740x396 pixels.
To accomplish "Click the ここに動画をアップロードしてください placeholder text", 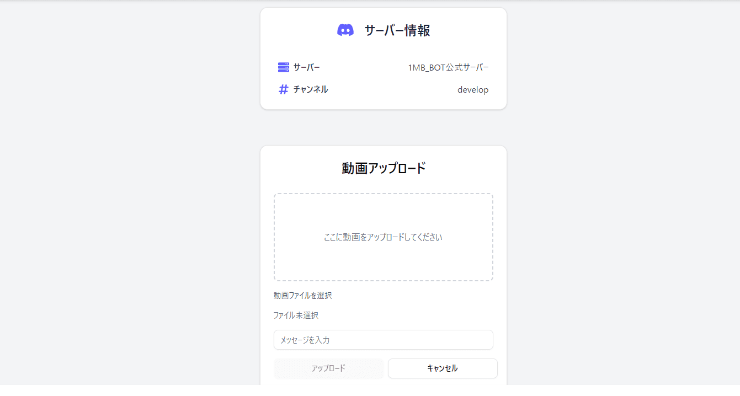I will 383,237.
